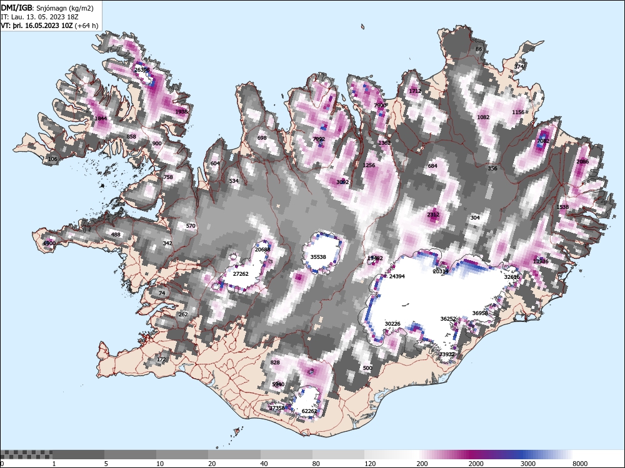Viewport: 625px width, 468px height.
Task: Click the map value '356'
Action: pos(492,168)
